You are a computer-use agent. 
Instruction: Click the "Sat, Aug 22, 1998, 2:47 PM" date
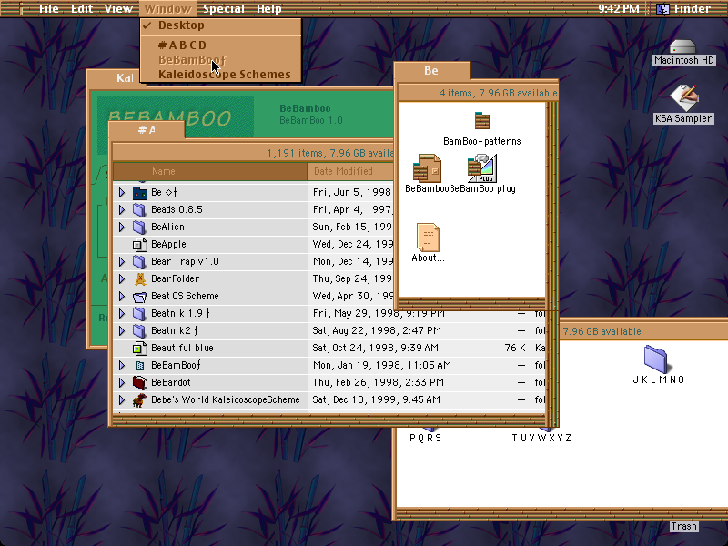tap(377, 330)
